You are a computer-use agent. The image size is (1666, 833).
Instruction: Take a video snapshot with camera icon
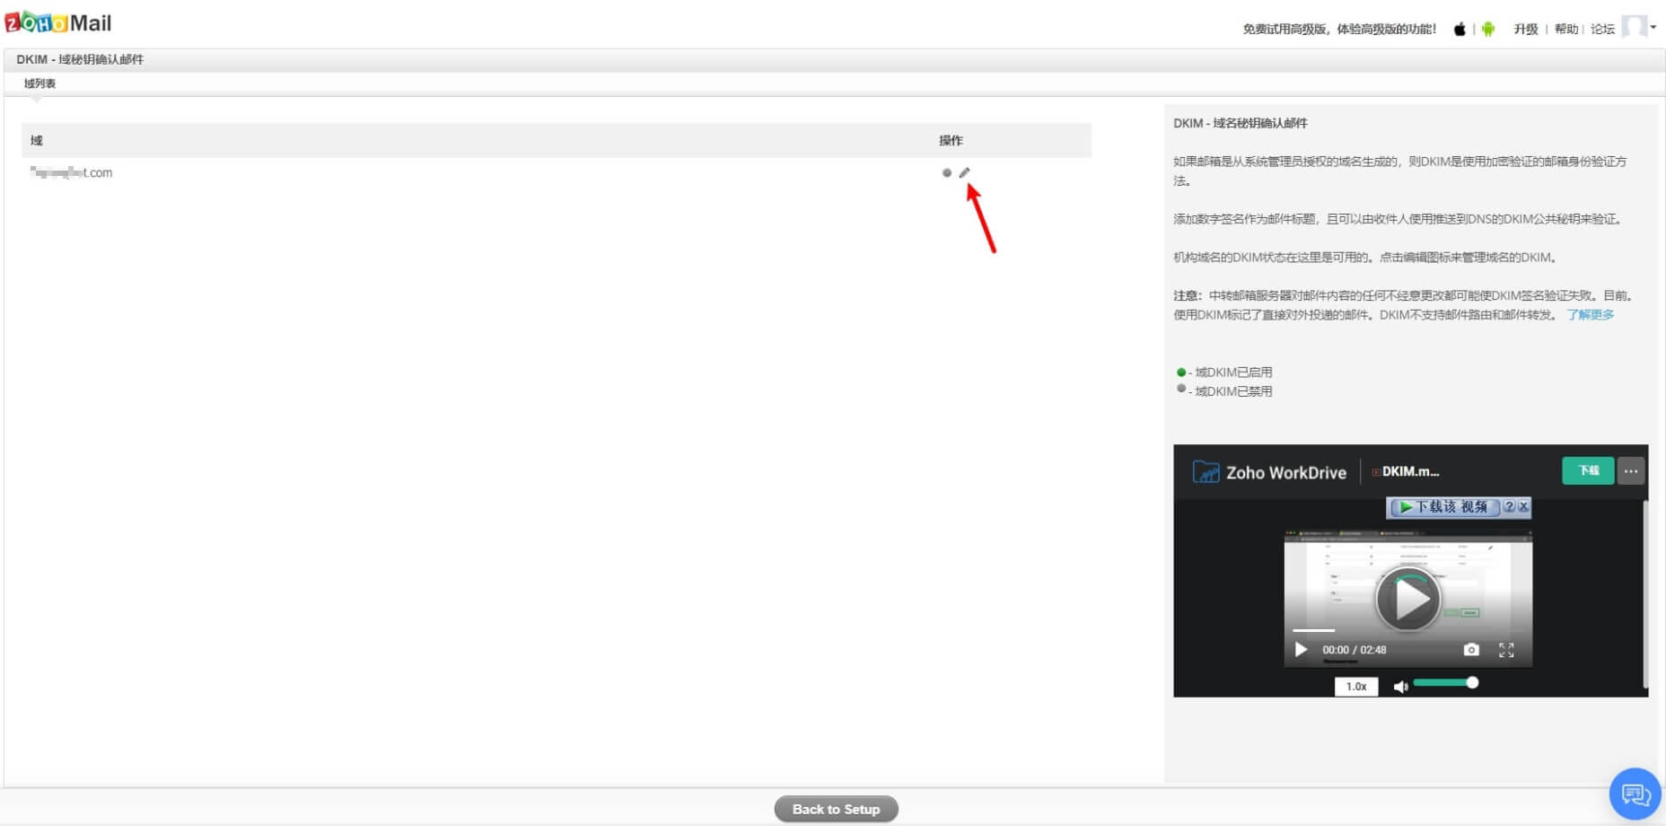tap(1470, 649)
